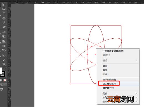The height and width of the screenshot is (107, 144).
Task: Select the Slice tool
Action: click(4, 60)
